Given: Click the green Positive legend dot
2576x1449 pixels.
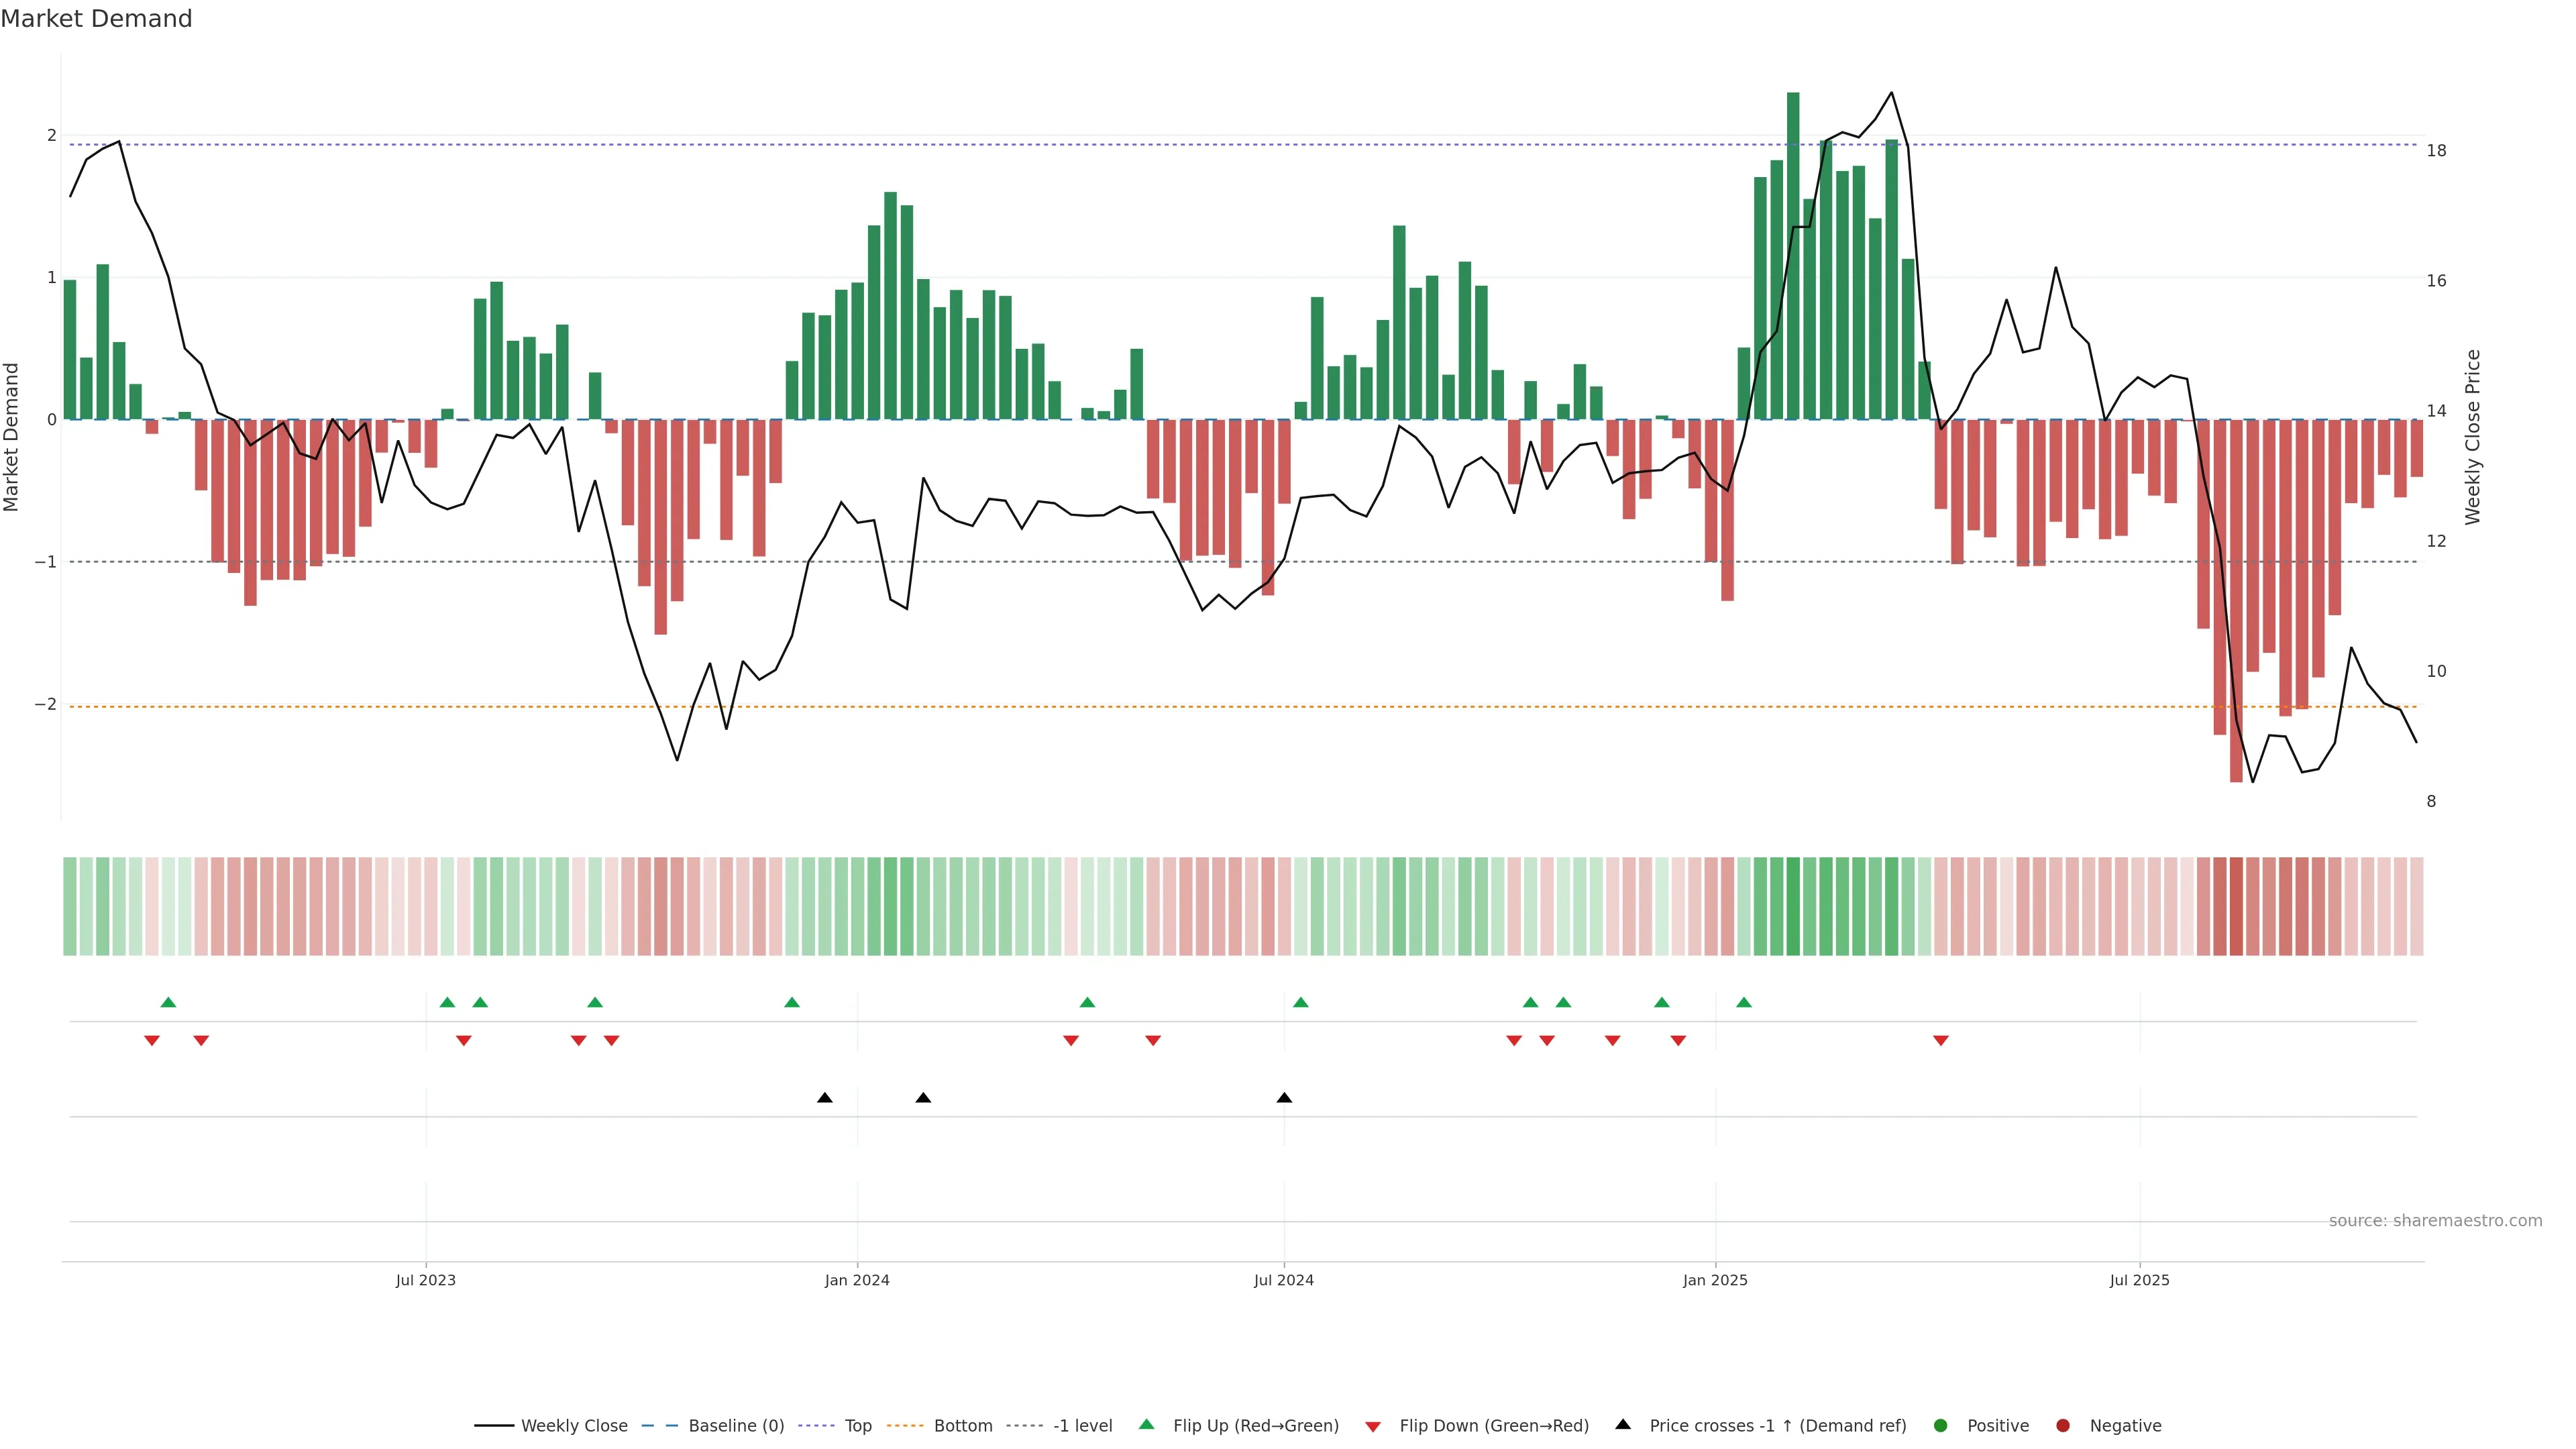Looking at the screenshot, I should coord(1941,1425).
